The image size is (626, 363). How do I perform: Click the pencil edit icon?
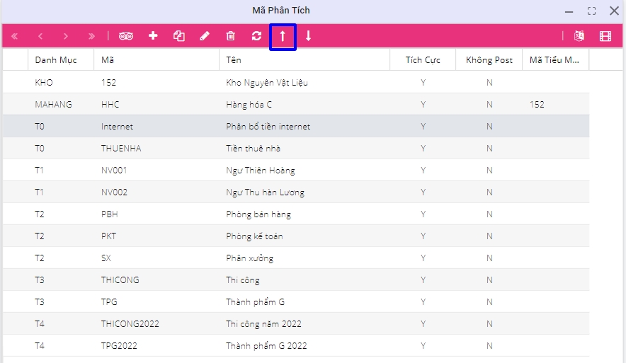(x=205, y=36)
